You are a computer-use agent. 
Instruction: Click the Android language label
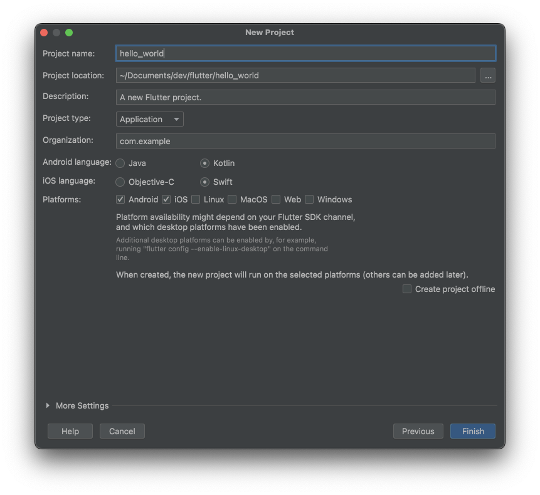[77, 162]
